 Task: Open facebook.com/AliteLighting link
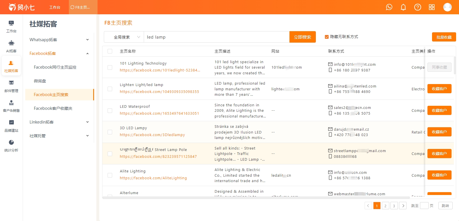153,178
